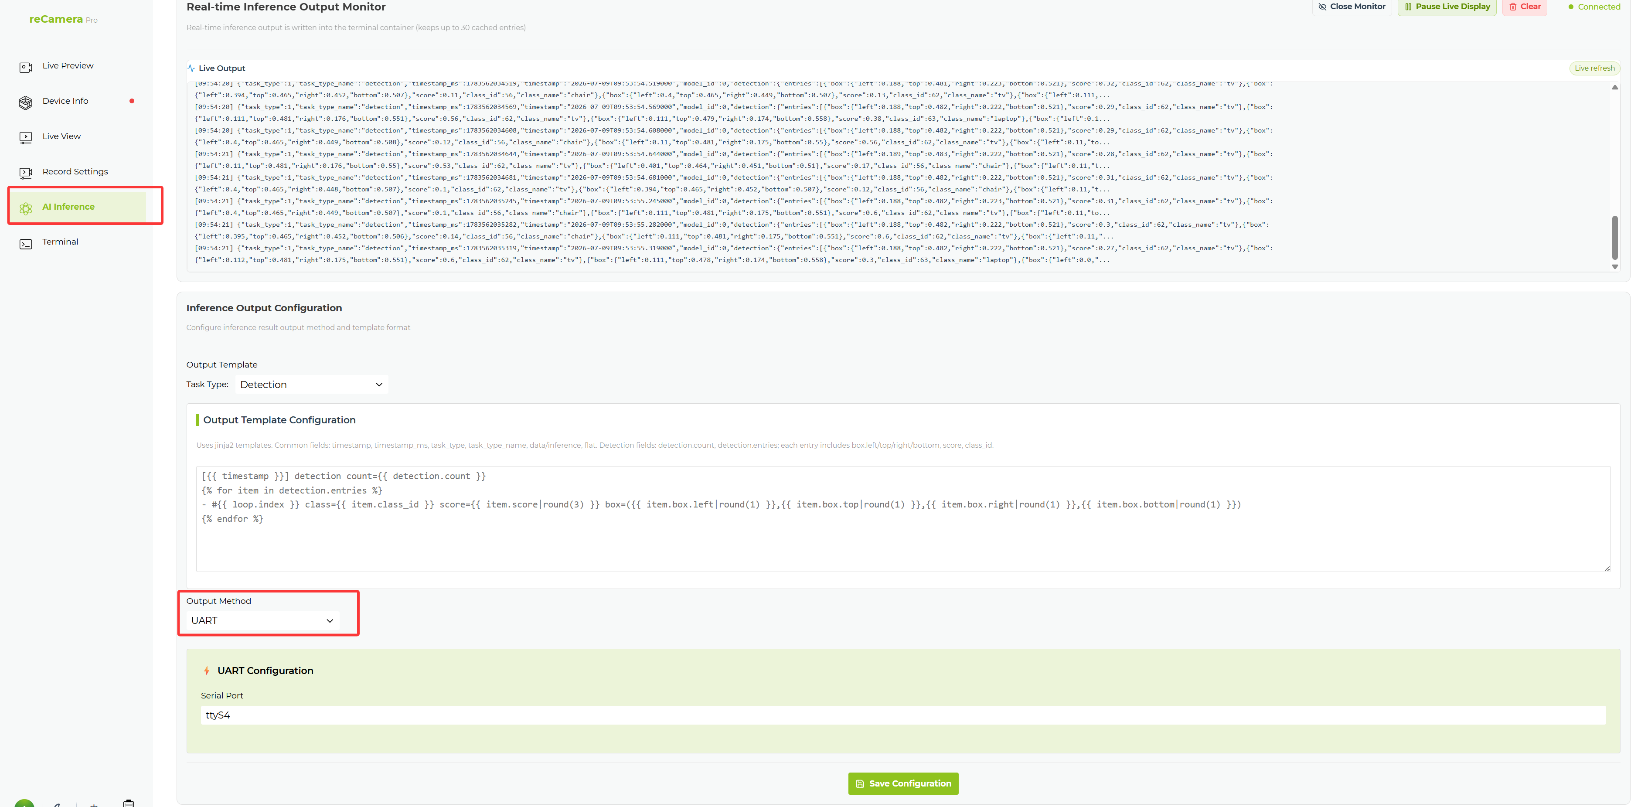Click the 'Real-time Inference Output Monitor' heading
Screen dimensions: 1641x807
click(286, 7)
